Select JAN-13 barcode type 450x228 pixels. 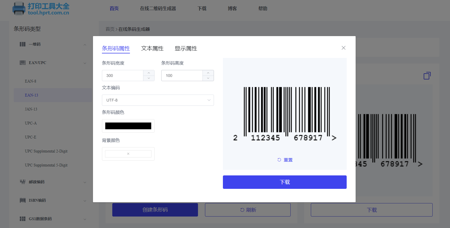31,109
